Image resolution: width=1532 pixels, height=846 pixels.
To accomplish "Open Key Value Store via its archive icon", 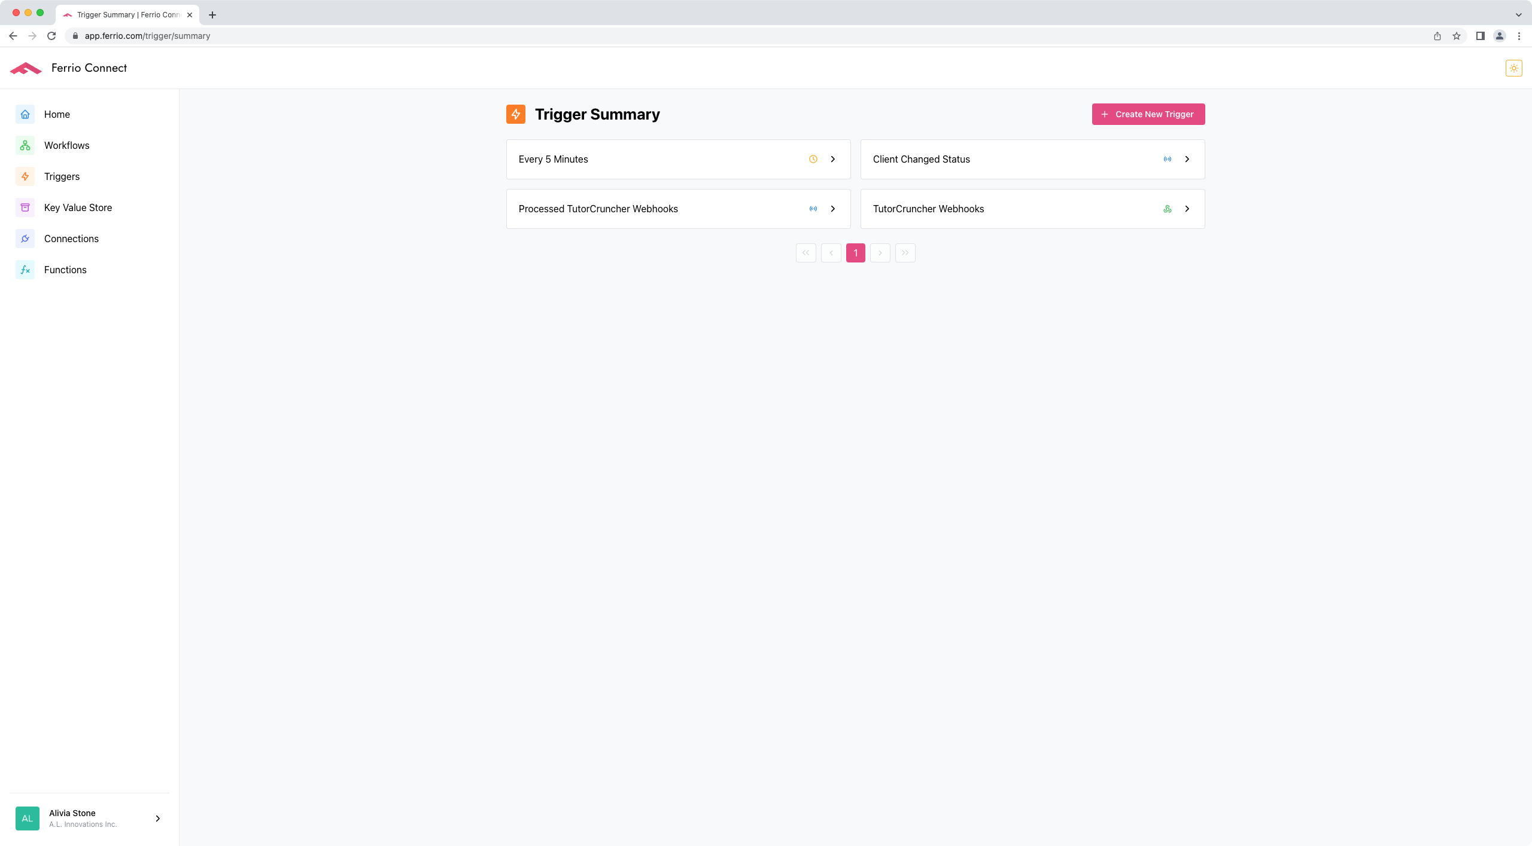I will pyautogui.click(x=25, y=207).
